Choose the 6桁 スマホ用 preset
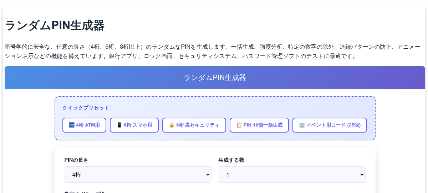 134,125
